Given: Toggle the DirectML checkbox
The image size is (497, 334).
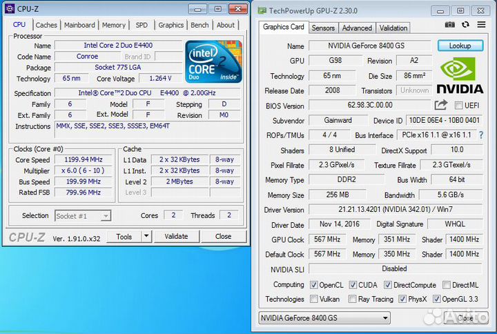Looking at the screenshot, I should [x=447, y=285].
